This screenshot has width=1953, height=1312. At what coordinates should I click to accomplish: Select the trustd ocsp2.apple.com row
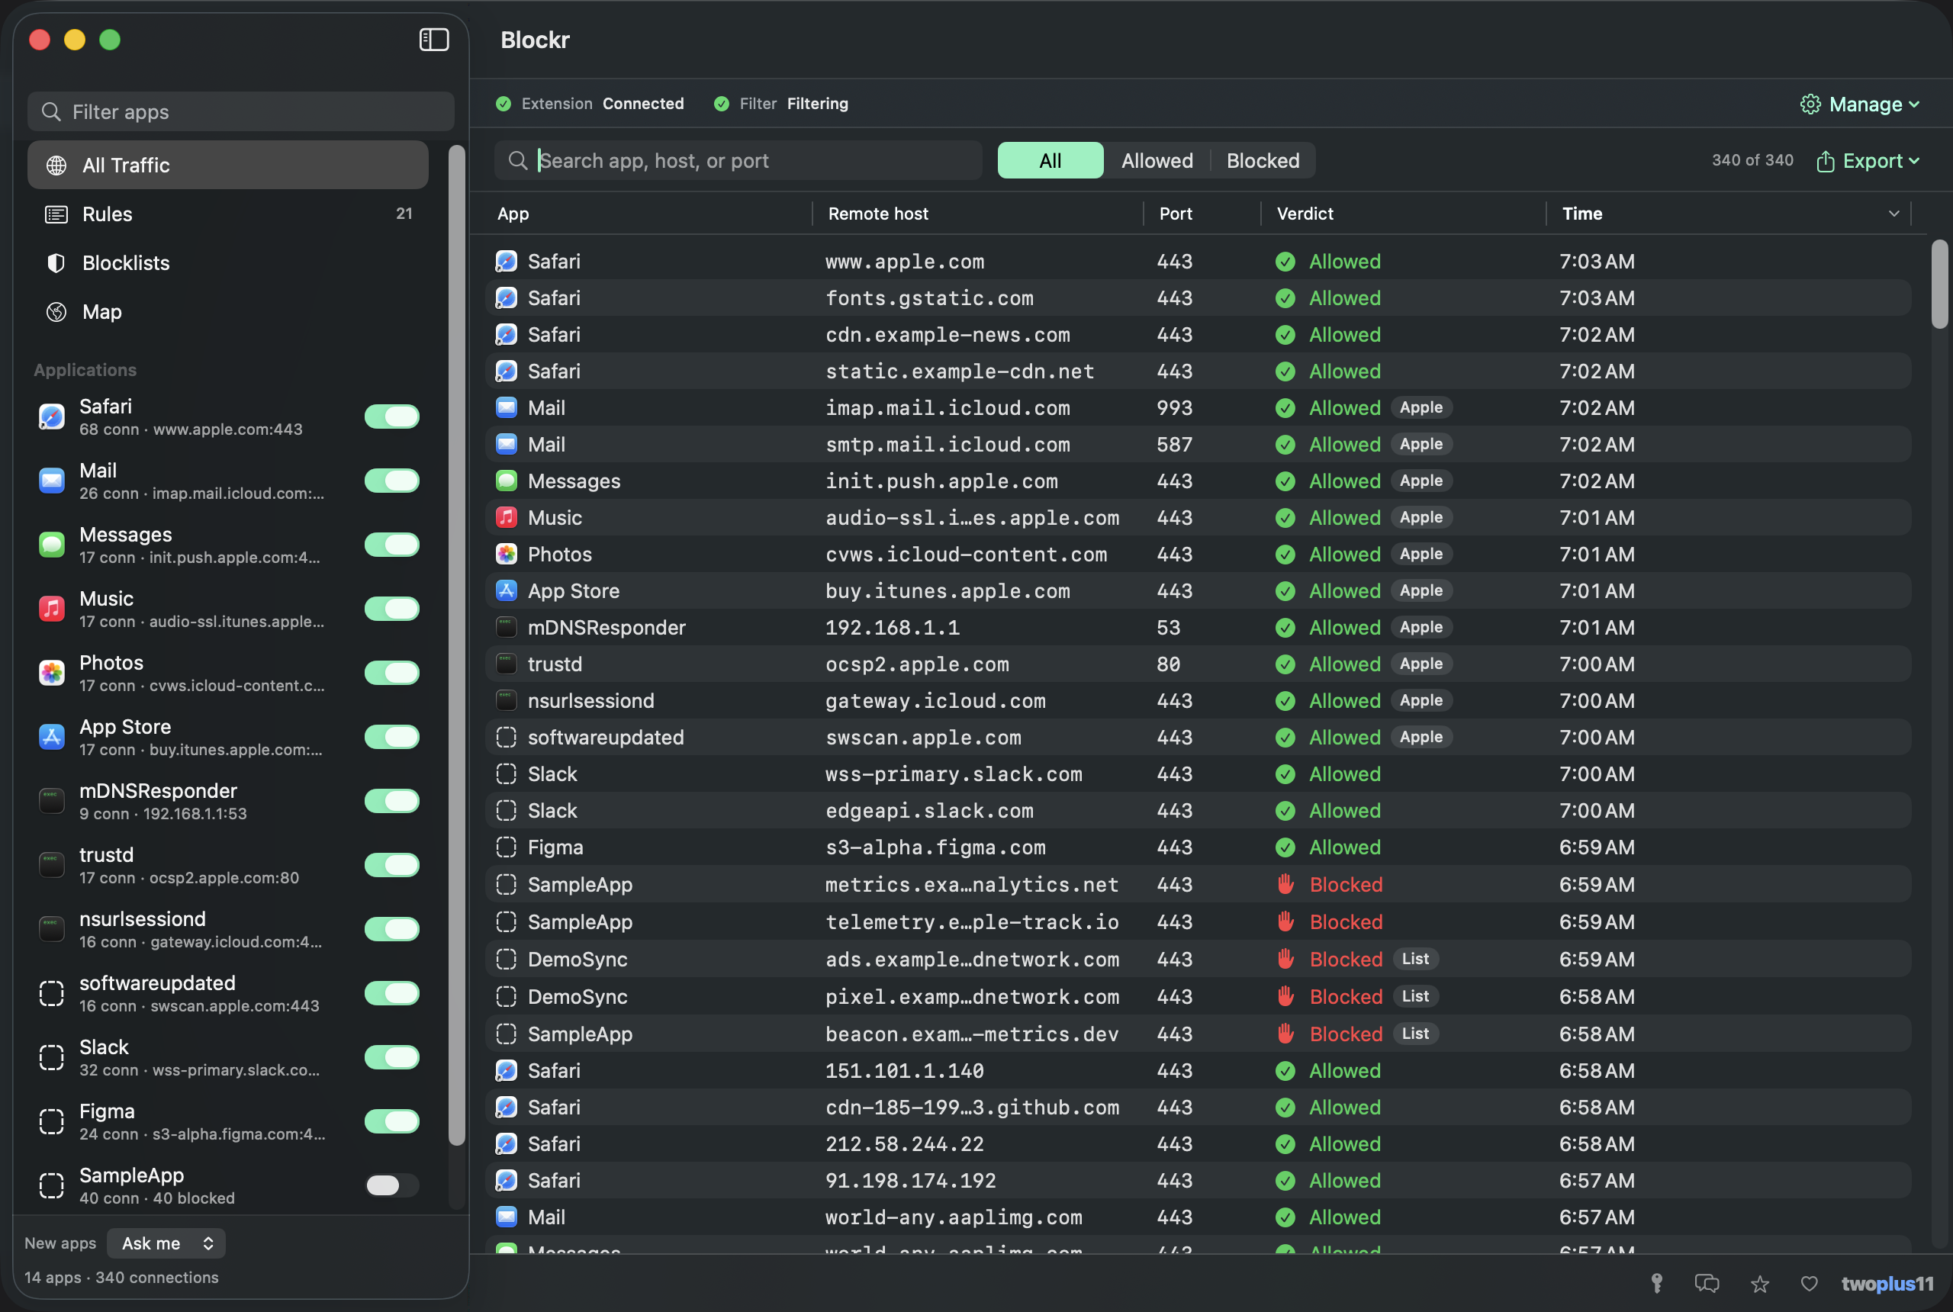pyautogui.click(x=1199, y=664)
